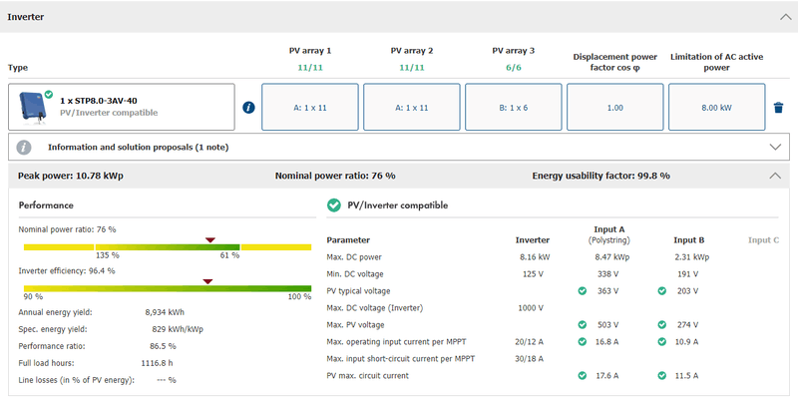Select PV array 3 field B: 1 x 6
This screenshot has height=401, width=798.
click(514, 107)
